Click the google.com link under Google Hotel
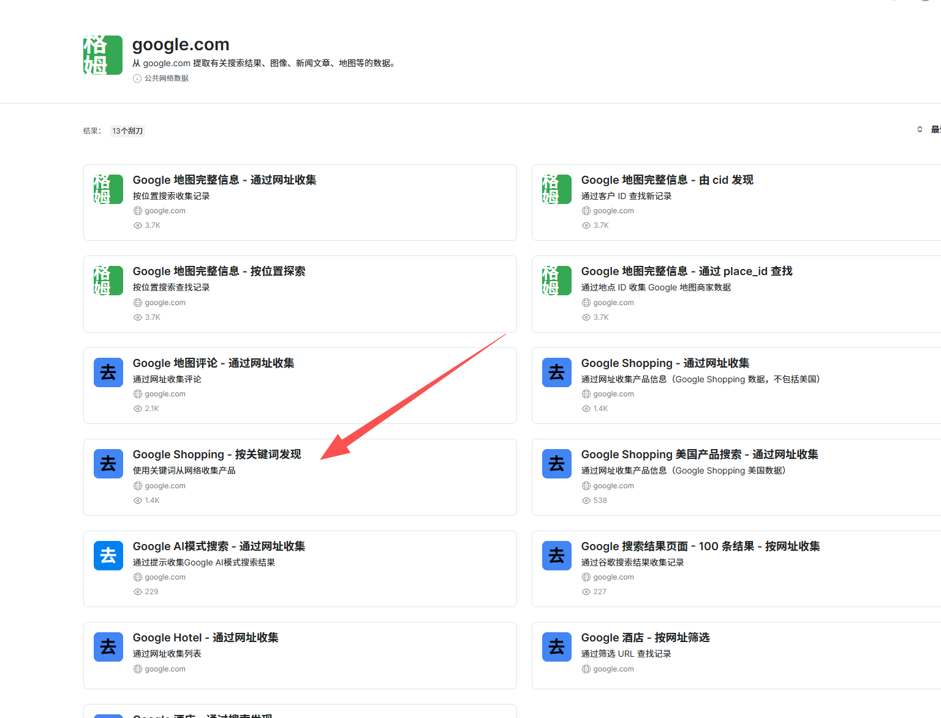Screen dimensions: 941x718 (164, 668)
